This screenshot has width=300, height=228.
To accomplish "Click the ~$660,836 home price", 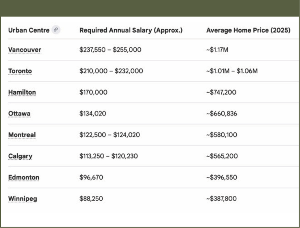I will click(222, 114).
